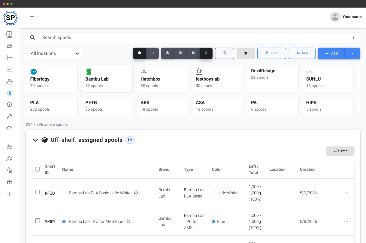The image size is (366, 243).
Task: Open the bulleted list sidebar icon
Action: point(9,58)
